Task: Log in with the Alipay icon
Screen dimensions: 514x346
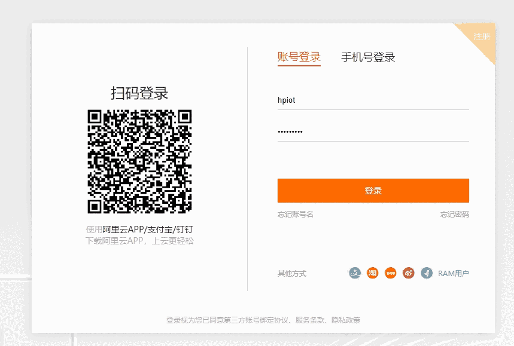Action: point(355,273)
